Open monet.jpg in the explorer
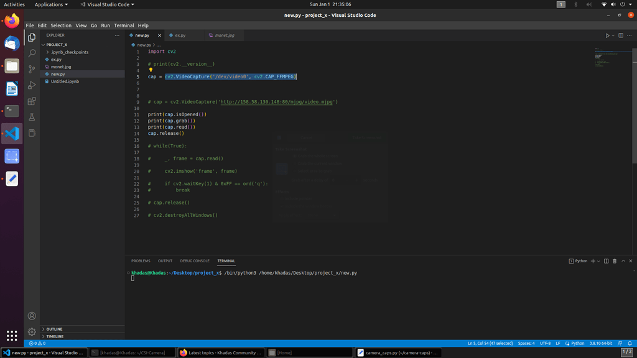The width and height of the screenshot is (637, 358). pos(61,67)
